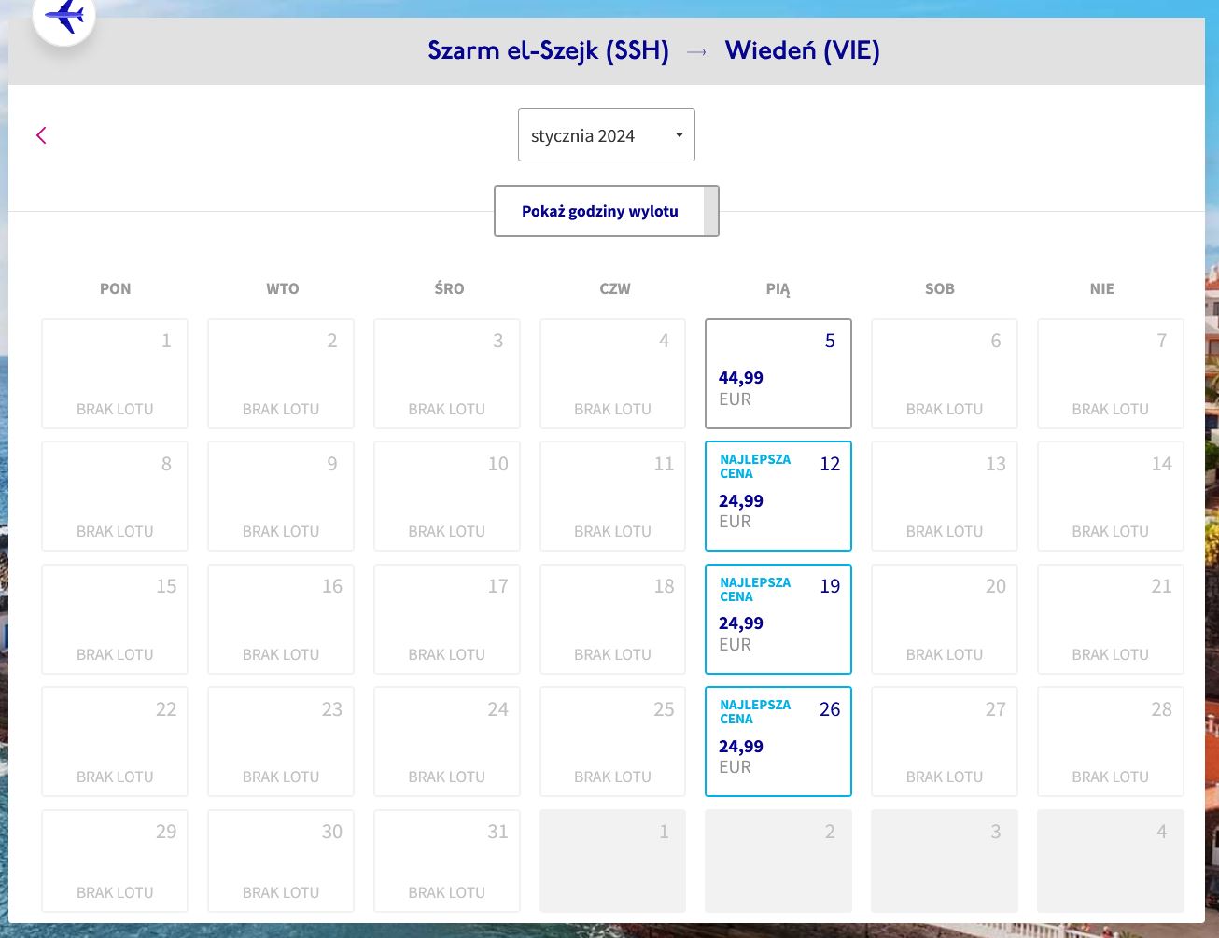The height and width of the screenshot is (938, 1219).
Task: Click day 20 Saturday cell
Action: (945, 619)
